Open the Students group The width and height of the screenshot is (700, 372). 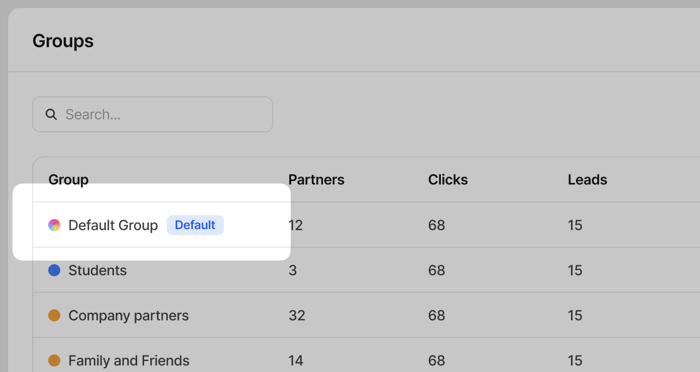(97, 270)
